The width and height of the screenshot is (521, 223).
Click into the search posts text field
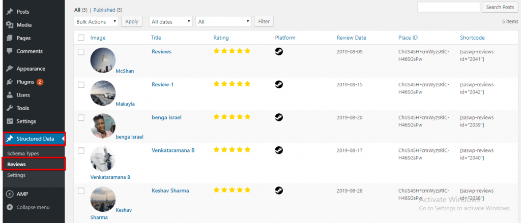449,7
